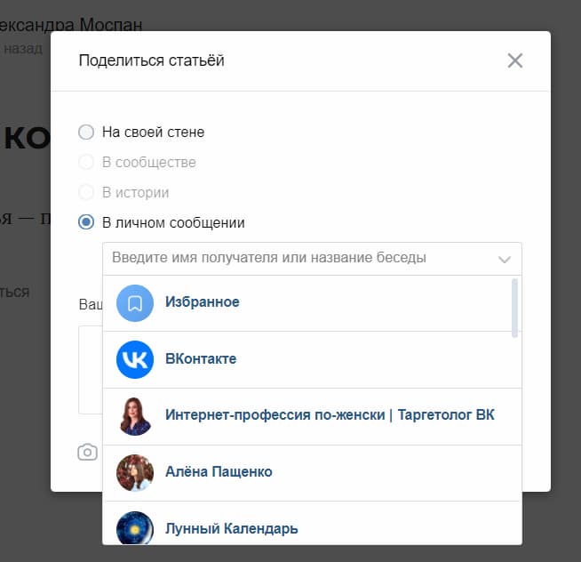Image resolution: width=581 pixels, height=562 pixels.
Task: Pick Лунный Календарь as recipient
Action: [312, 524]
